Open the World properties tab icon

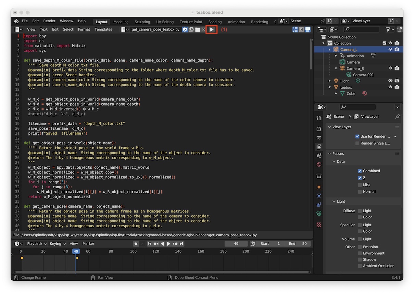(x=319, y=165)
